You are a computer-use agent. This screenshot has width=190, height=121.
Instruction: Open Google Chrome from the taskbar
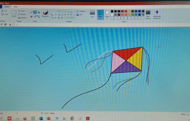72,118
